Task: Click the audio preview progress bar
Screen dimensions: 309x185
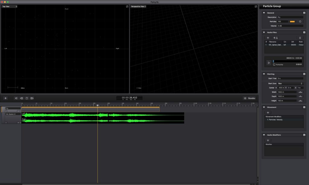Action: pos(288,61)
